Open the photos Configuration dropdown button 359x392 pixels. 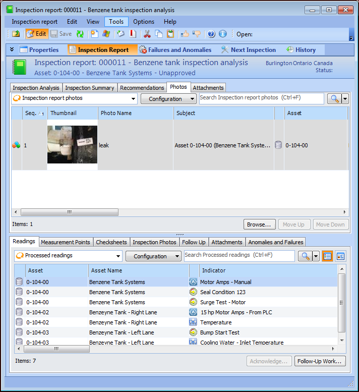point(168,99)
